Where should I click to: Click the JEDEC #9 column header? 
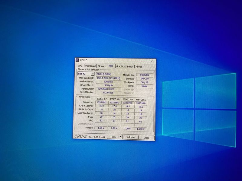click(128, 100)
